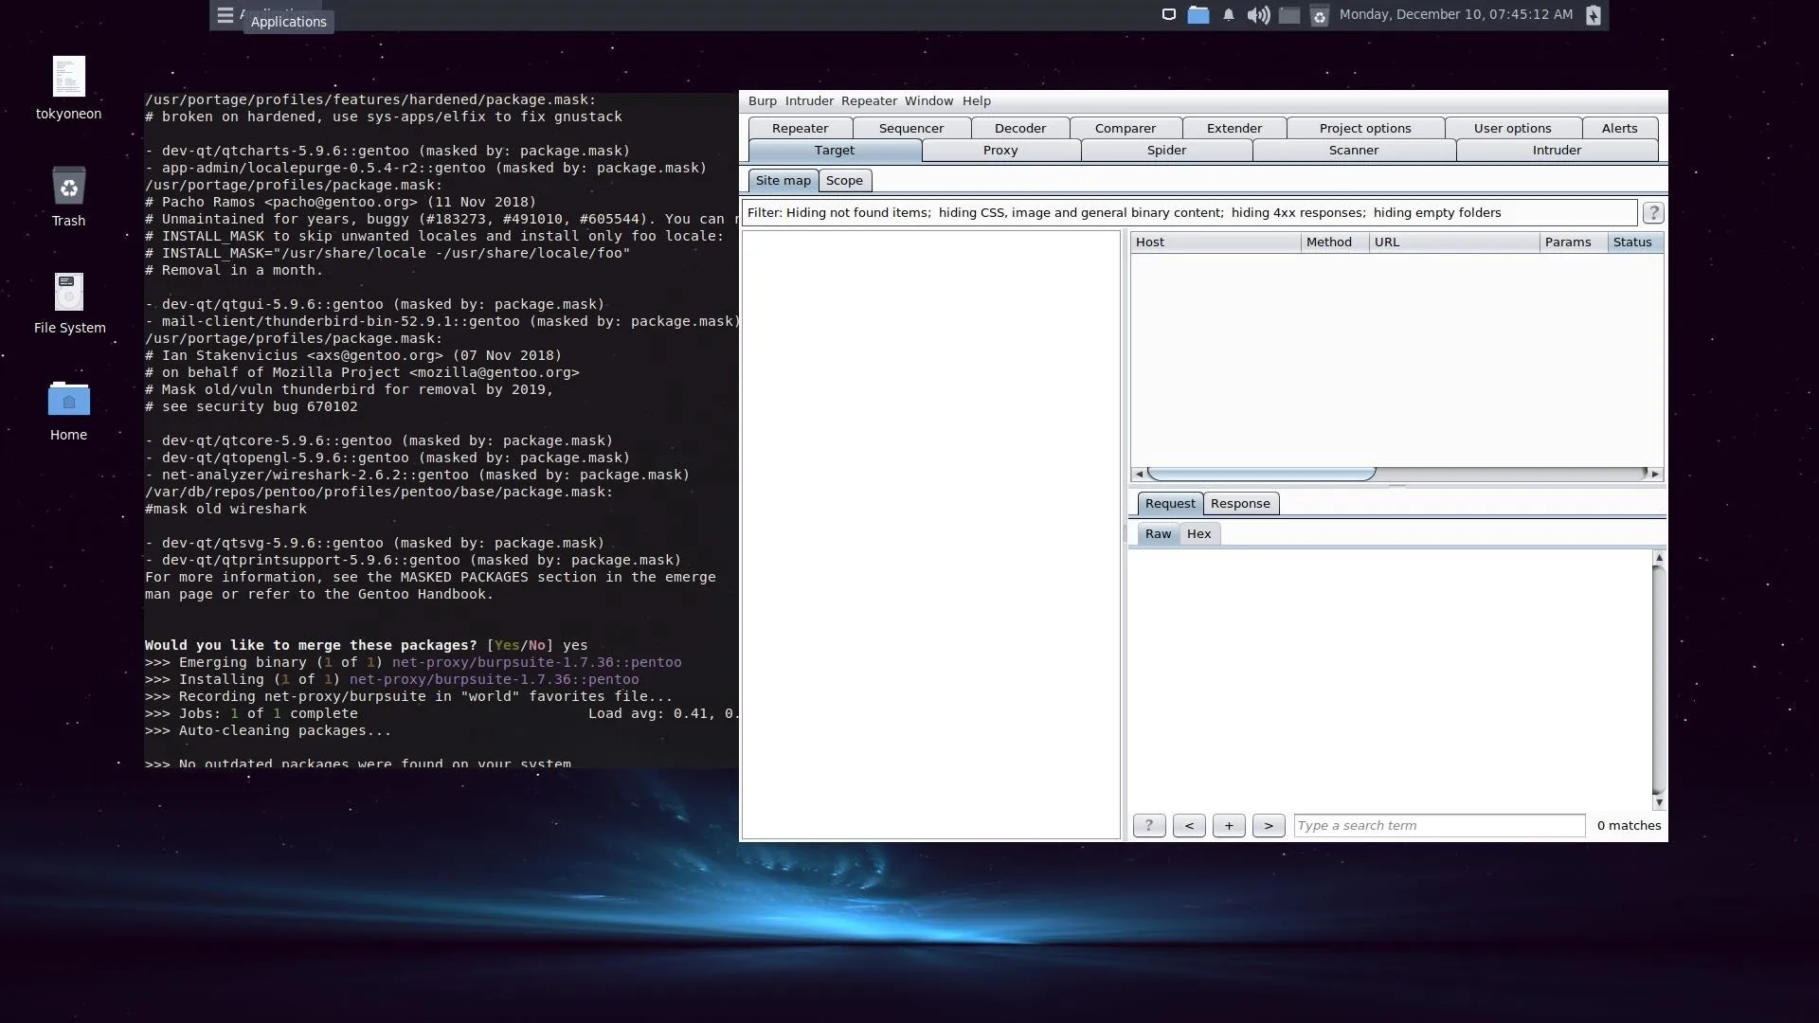The image size is (1819, 1023).
Task: Sort by the Method column header
Action: 1336,242
